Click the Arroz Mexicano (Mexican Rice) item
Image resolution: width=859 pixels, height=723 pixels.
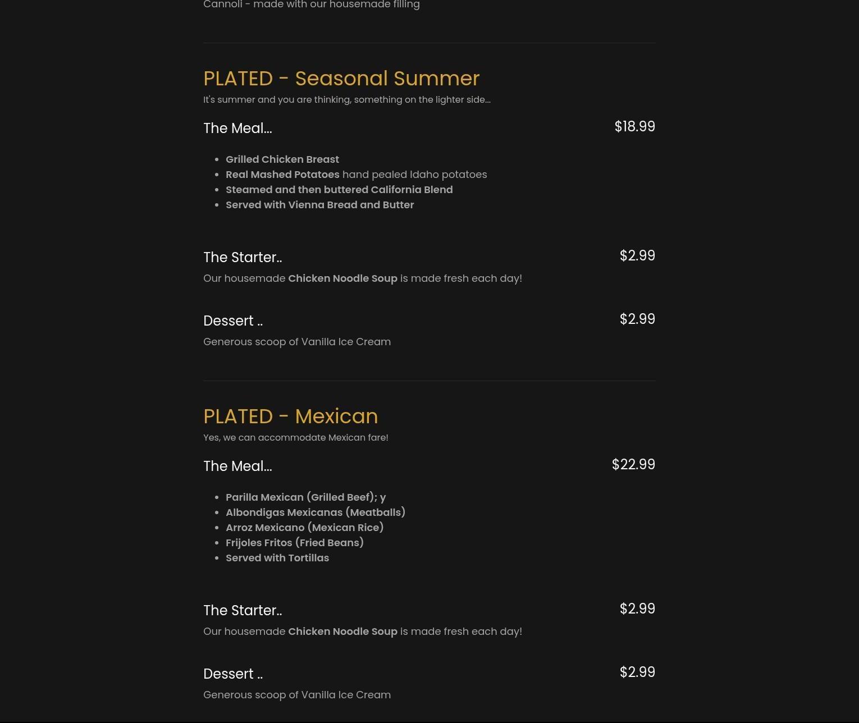click(304, 528)
